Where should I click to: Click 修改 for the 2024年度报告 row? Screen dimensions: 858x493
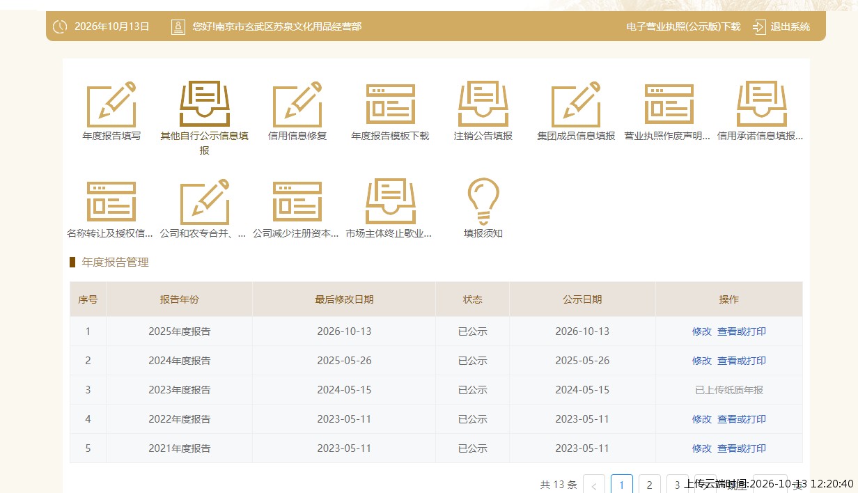pos(702,361)
